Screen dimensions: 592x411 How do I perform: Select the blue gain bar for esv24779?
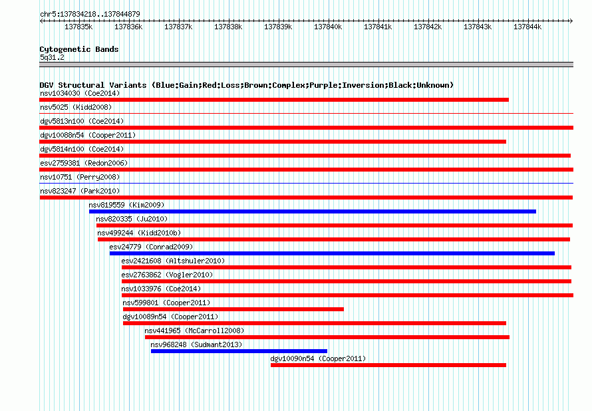click(332, 253)
